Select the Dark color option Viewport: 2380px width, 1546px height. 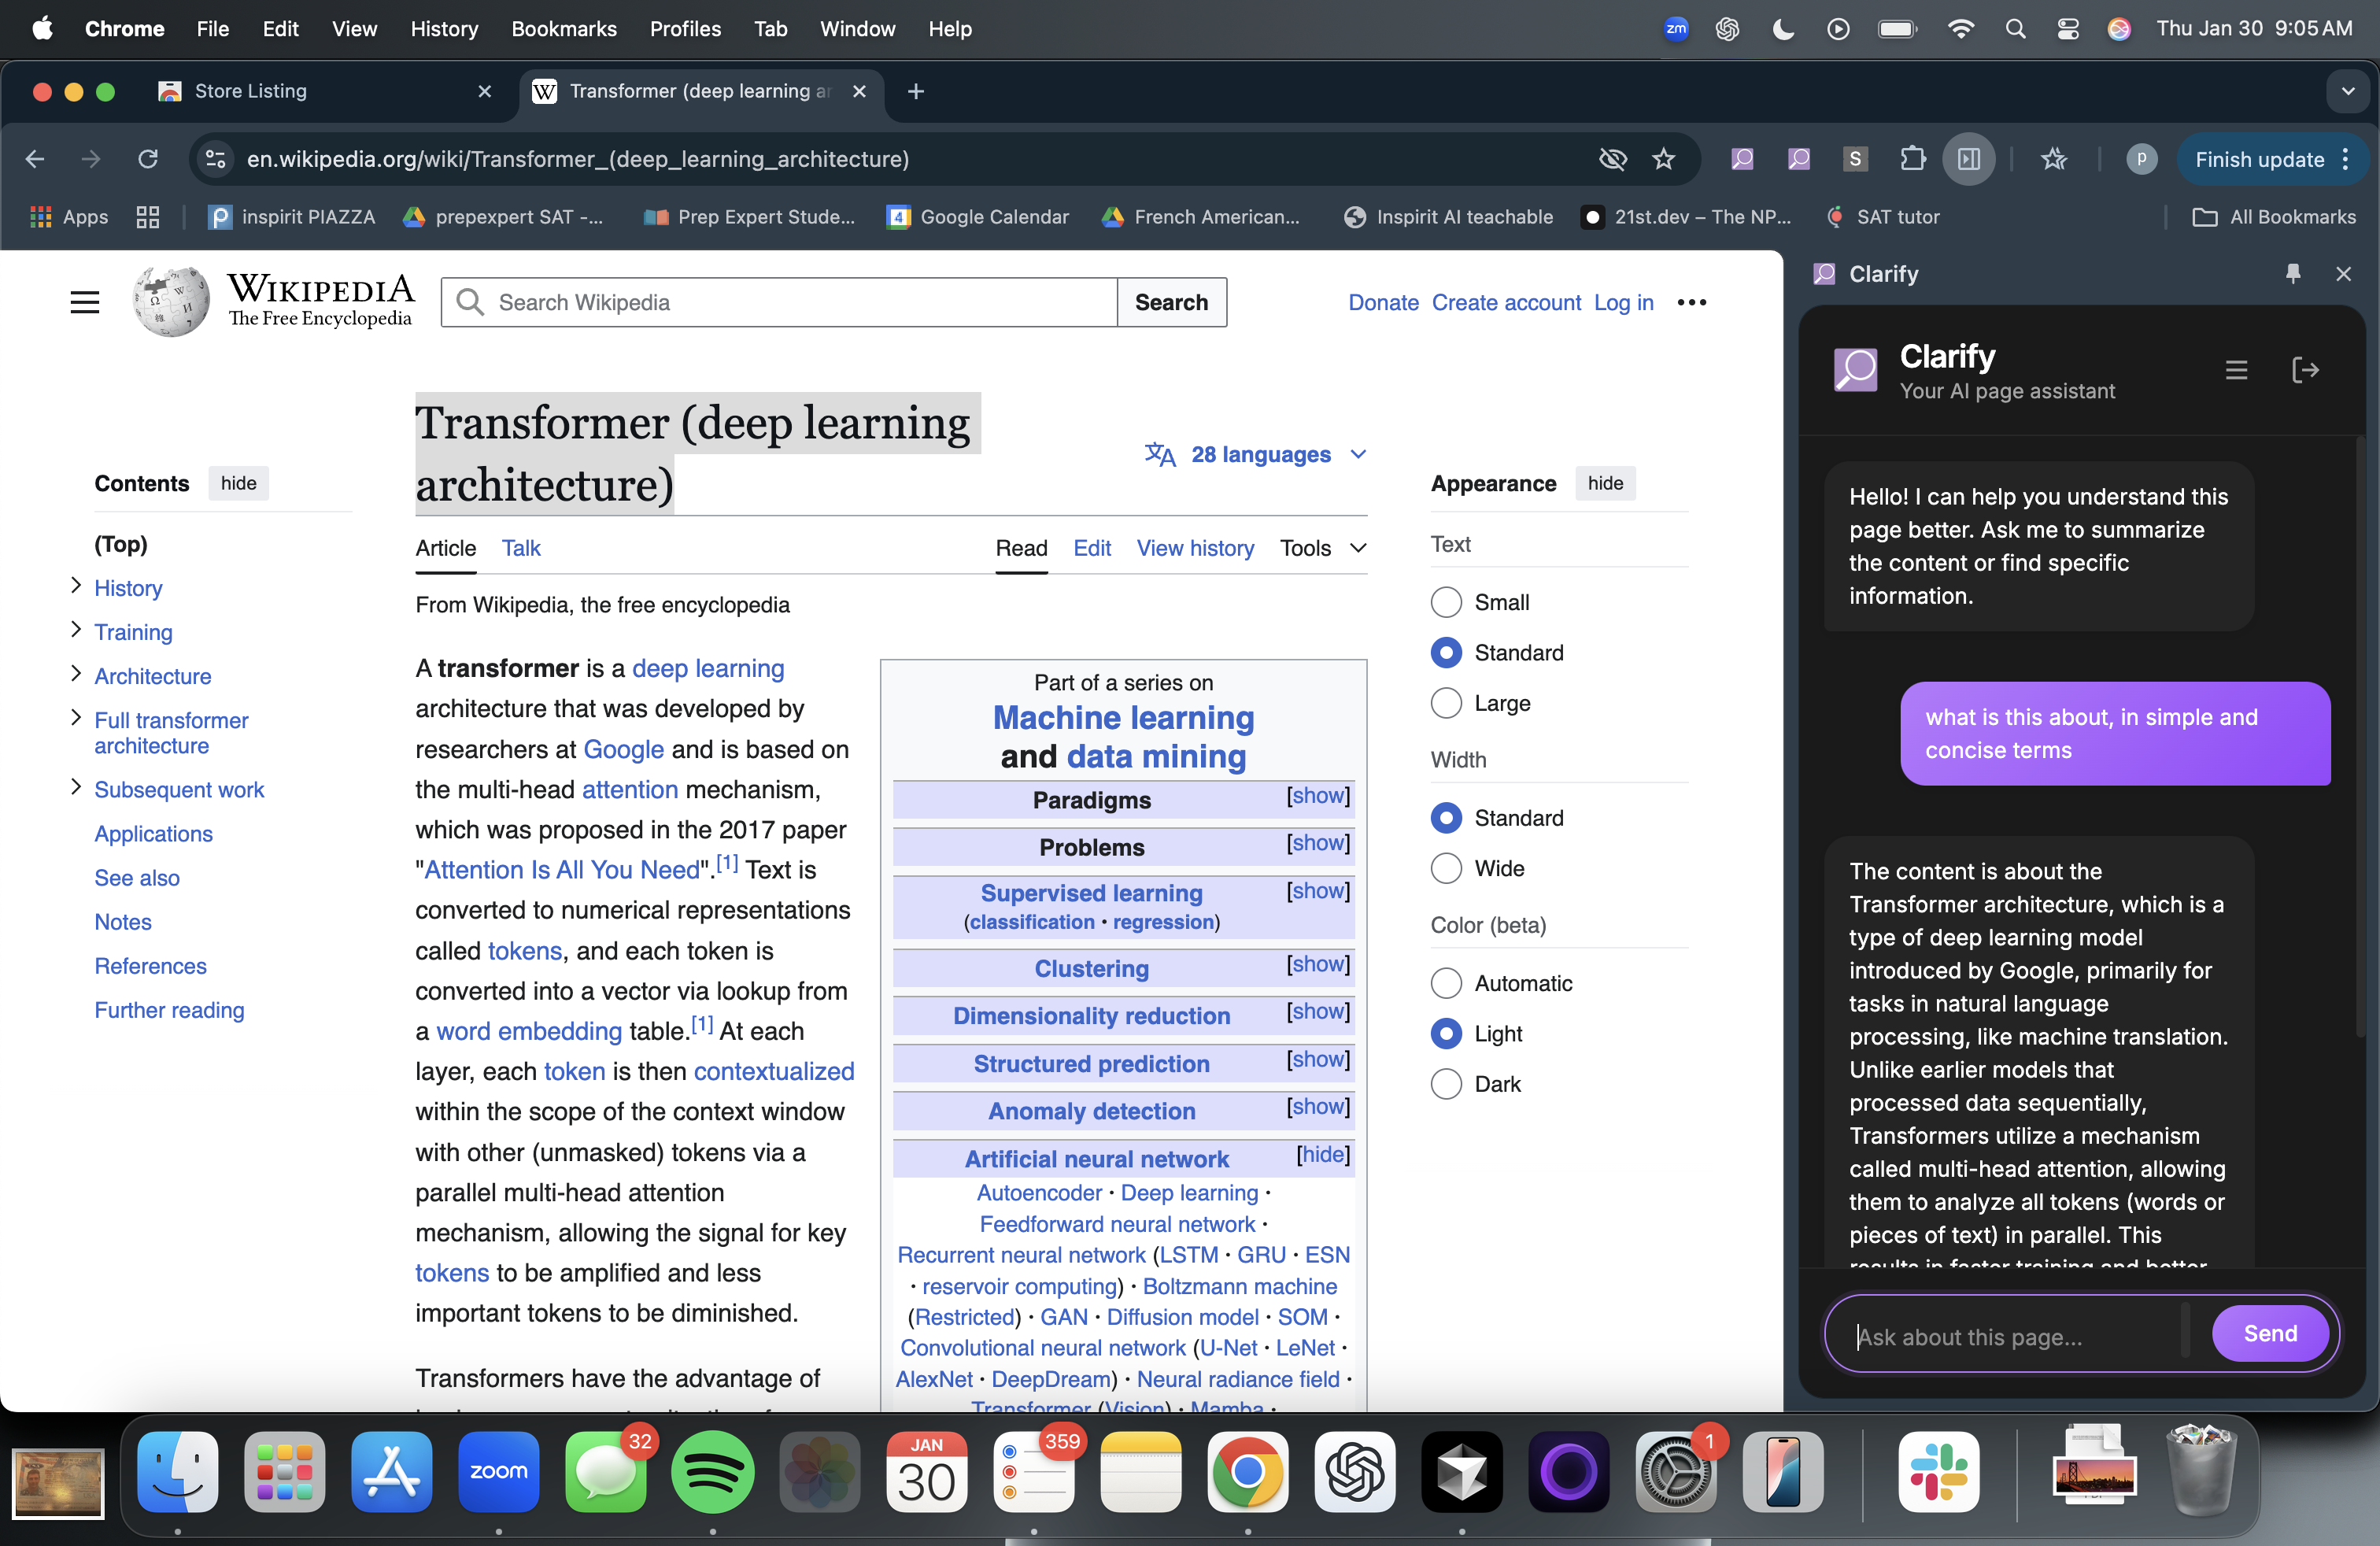[x=1446, y=1084]
